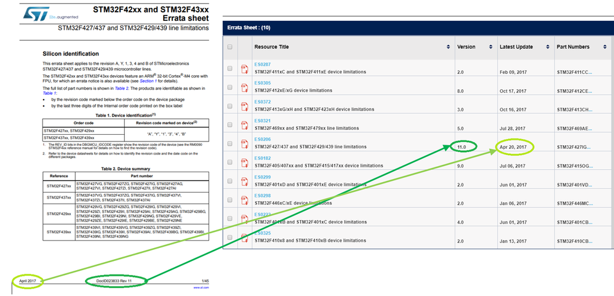Click Jan 13, 2017 date cell
Screen dimensions: 614x296
(x=512, y=241)
